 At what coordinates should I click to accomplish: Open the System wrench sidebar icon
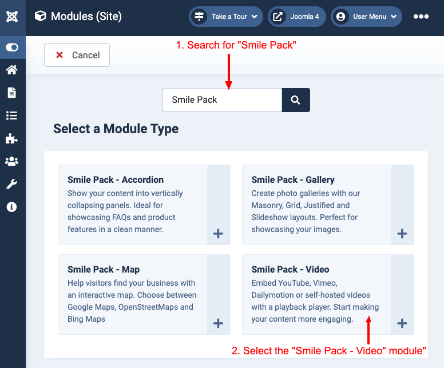pos(12,184)
